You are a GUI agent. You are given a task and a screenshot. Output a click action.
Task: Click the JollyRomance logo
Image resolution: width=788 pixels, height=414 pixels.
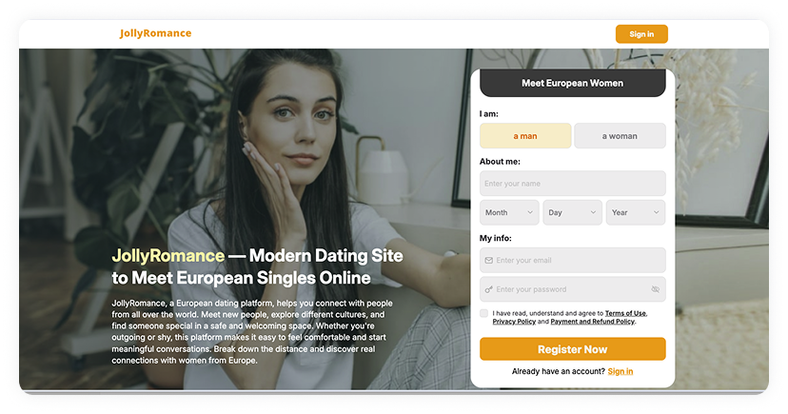pos(155,33)
